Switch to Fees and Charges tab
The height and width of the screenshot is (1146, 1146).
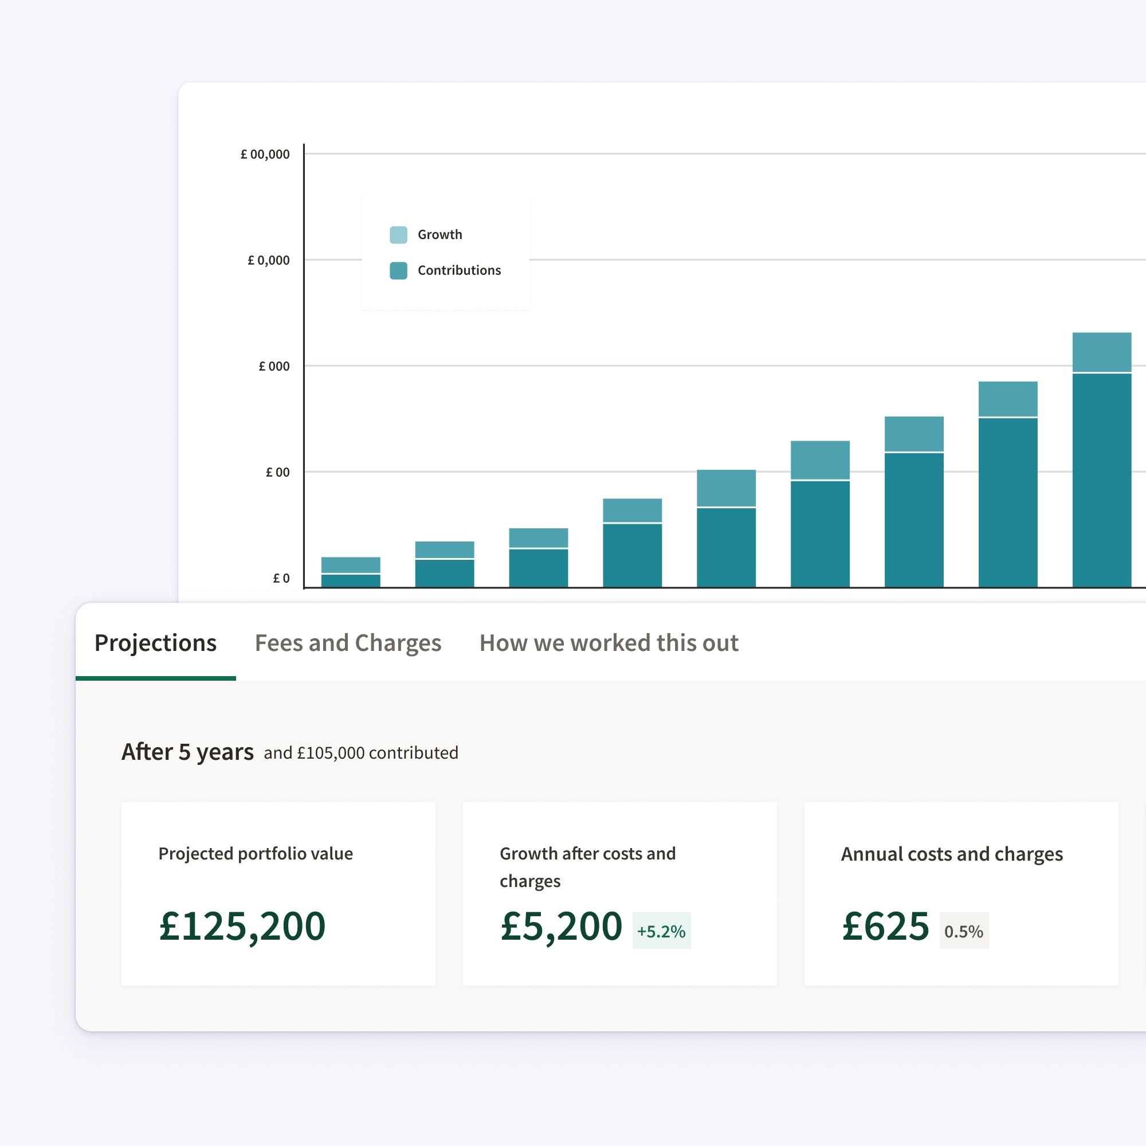348,643
